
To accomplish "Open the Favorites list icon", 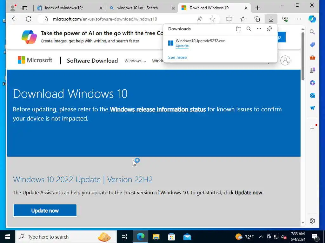I will [x=243, y=19].
